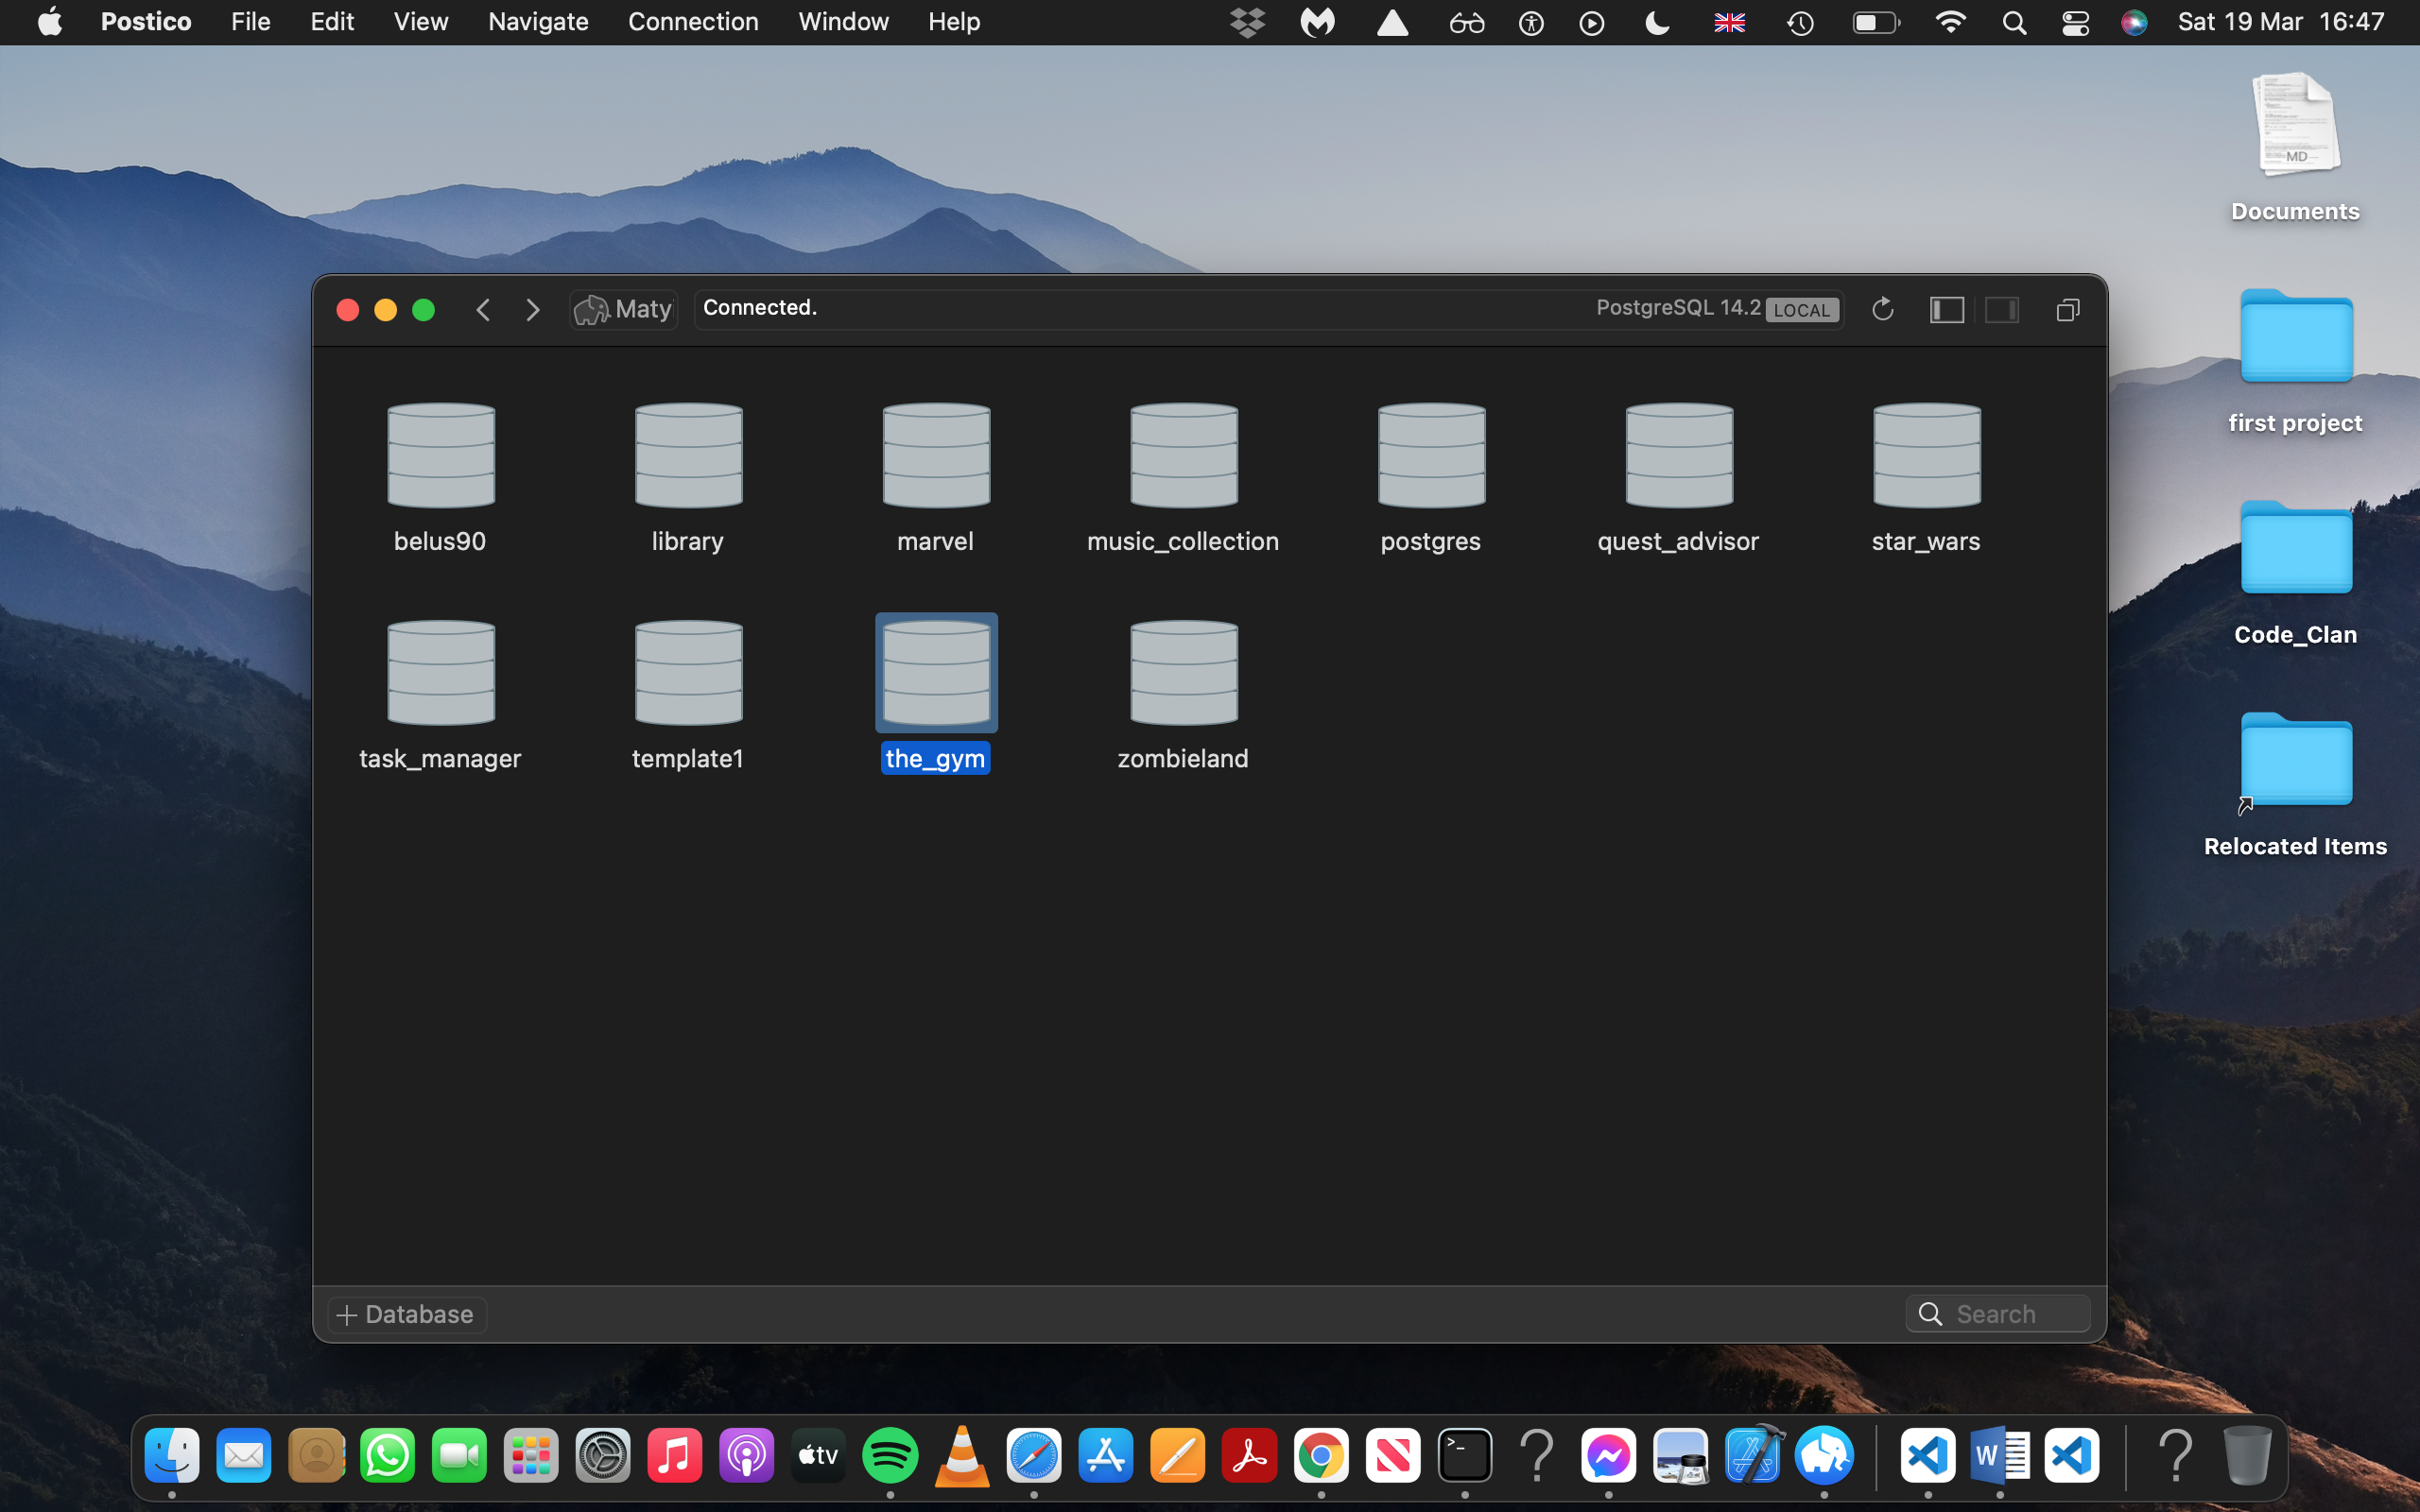2420x1512 pixels.
Task: Select the marvel database
Action: (x=936, y=456)
